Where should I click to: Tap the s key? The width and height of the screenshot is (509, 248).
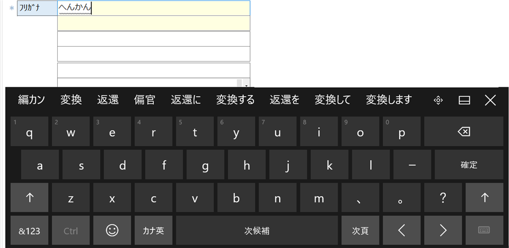(81, 165)
